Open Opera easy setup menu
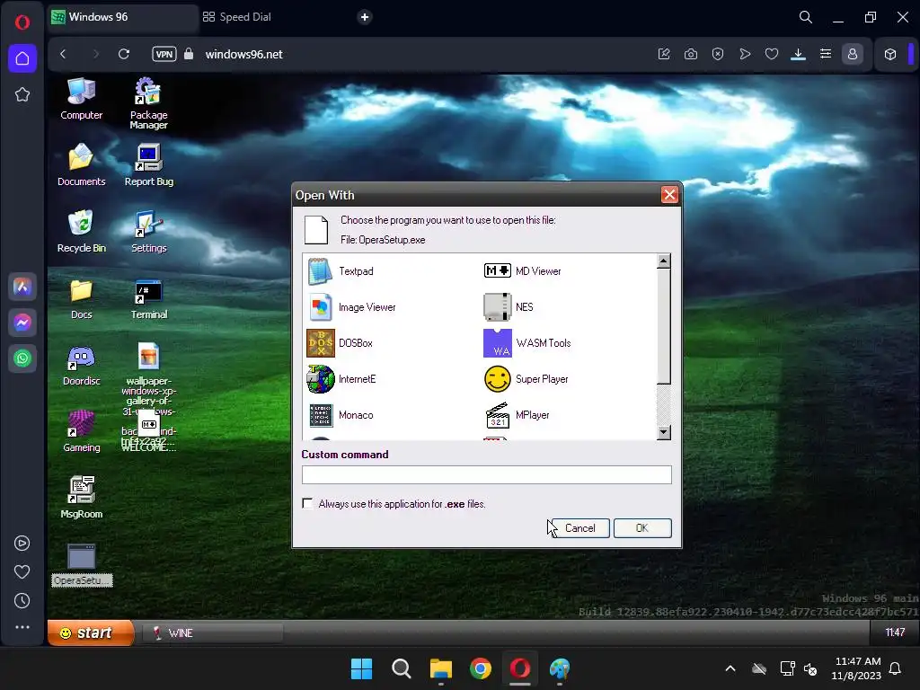This screenshot has width=920, height=690. [x=825, y=54]
